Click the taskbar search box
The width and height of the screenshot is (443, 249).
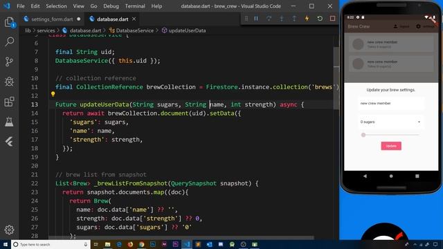point(51,244)
